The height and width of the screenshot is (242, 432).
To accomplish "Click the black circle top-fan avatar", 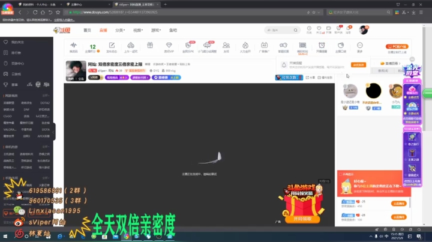I will tap(373, 91).
